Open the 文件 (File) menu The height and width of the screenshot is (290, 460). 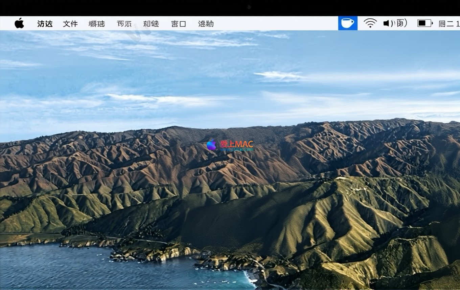pos(70,24)
